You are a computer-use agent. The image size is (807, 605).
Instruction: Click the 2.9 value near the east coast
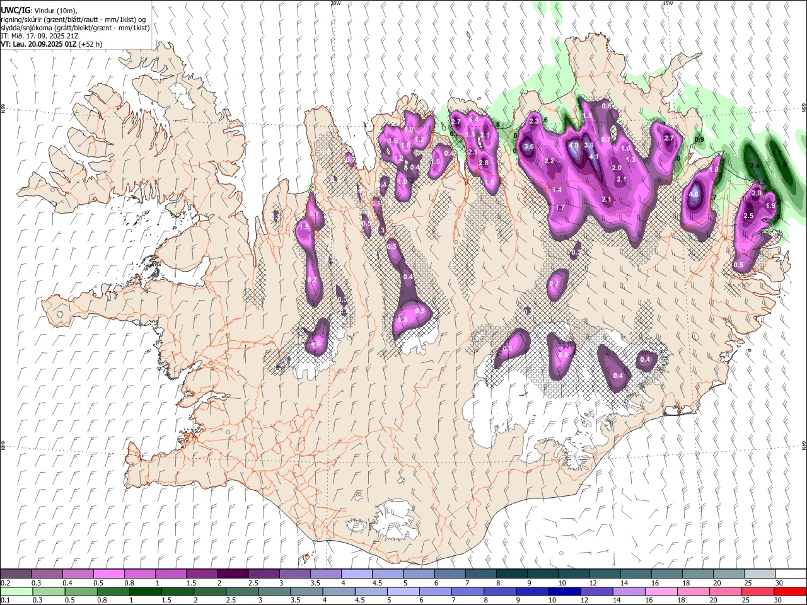757,193
